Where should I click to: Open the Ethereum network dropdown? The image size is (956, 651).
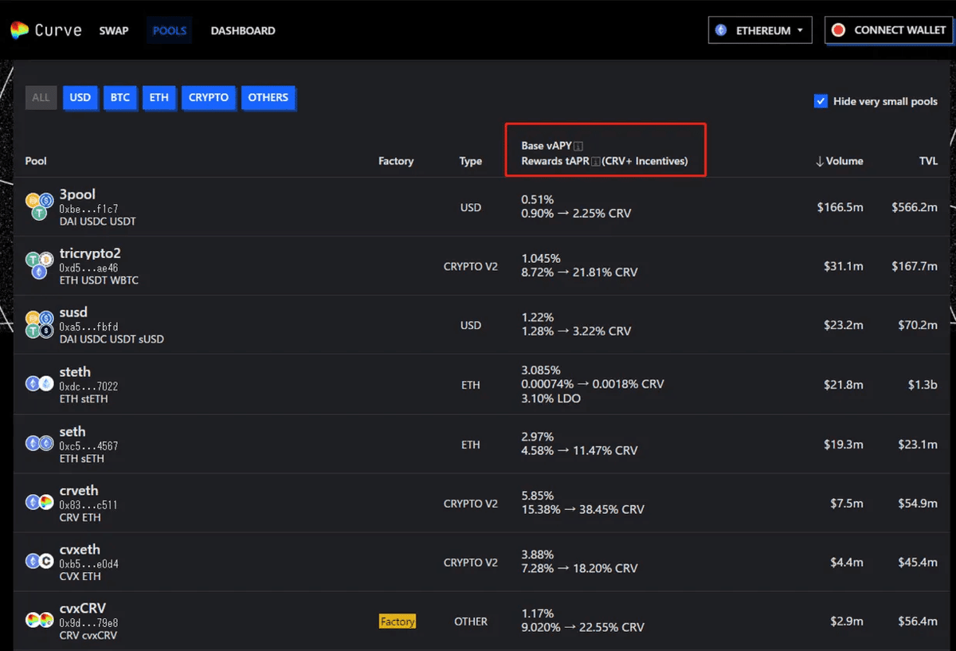760,30
